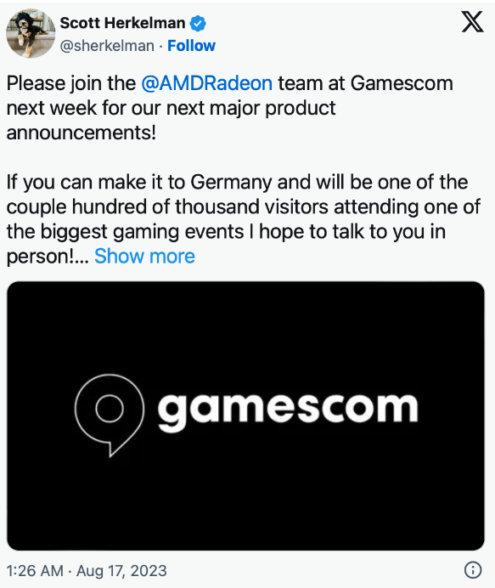
Task: Expand tweet with Show more
Action: pyautogui.click(x=144, y=257)
